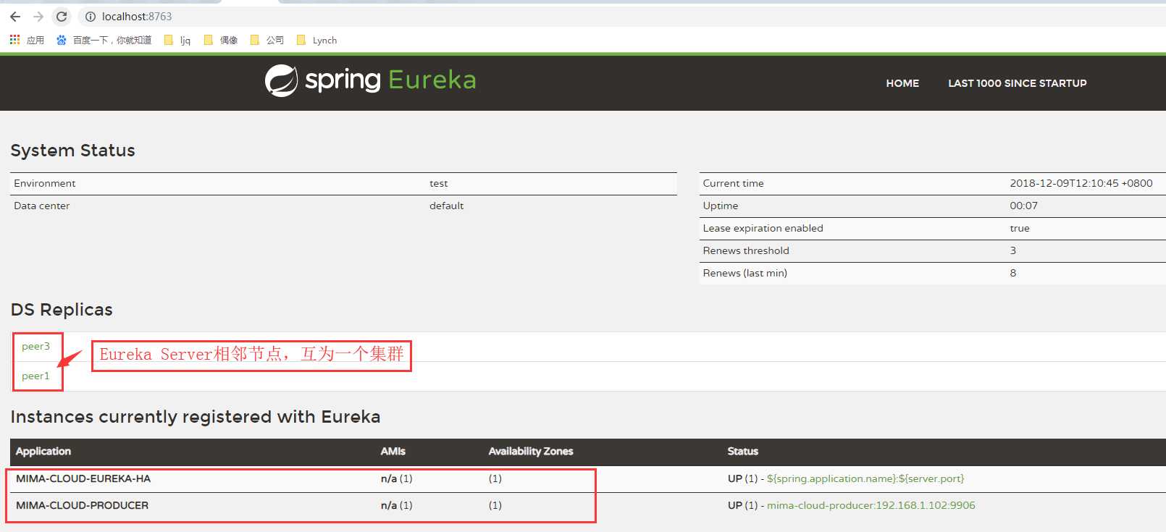The height and width of the screenshot is (532, 1166).
Task: Reload the page with refresh icon
Action: tap(62, 17)
